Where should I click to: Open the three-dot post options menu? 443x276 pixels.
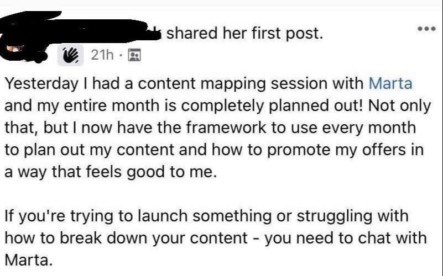[x=427, y=29]
